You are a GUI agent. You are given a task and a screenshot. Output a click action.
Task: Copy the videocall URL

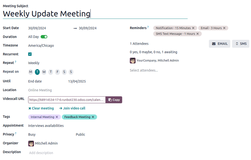(114, 100)
